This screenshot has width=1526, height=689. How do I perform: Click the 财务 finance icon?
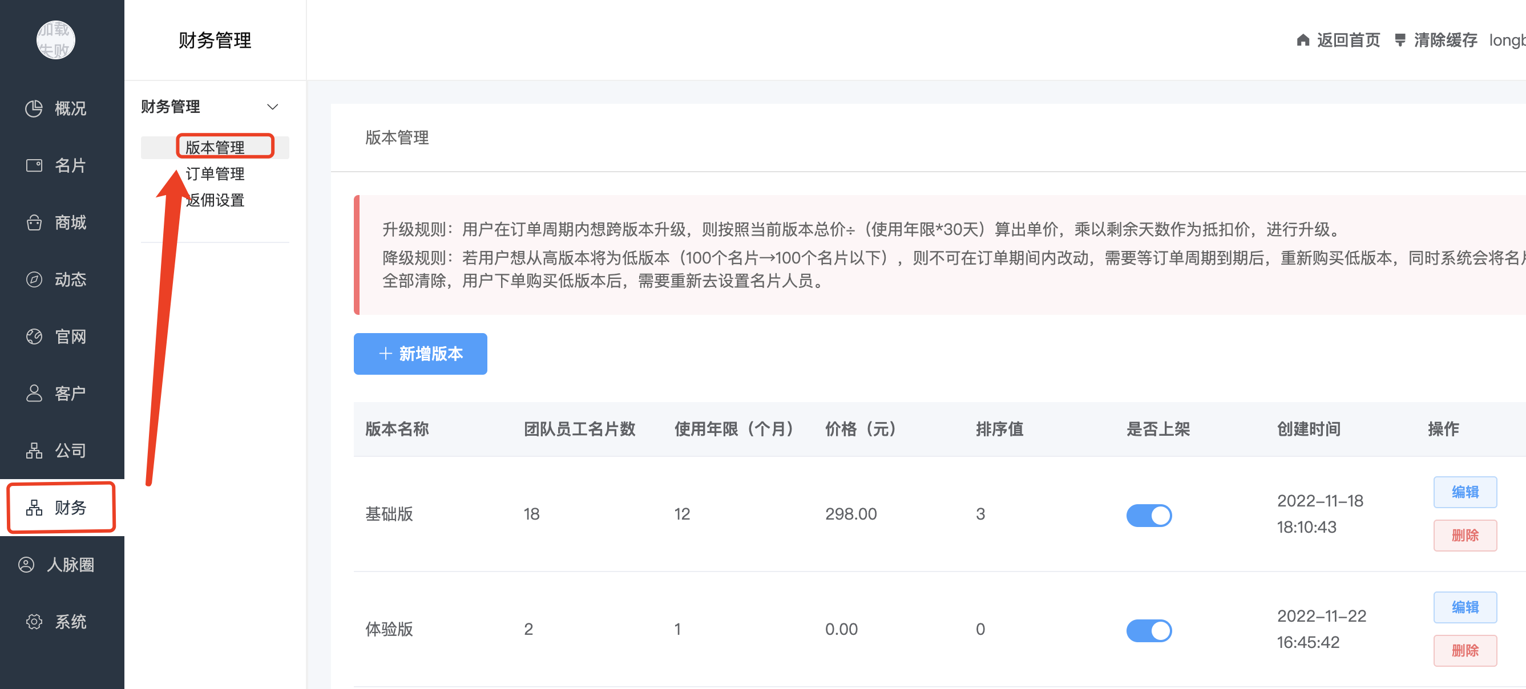coord(34,507)
